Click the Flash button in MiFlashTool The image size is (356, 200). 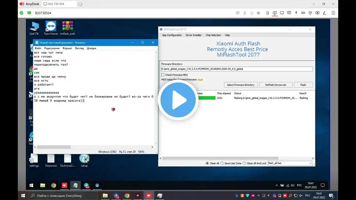pos(303,85)
